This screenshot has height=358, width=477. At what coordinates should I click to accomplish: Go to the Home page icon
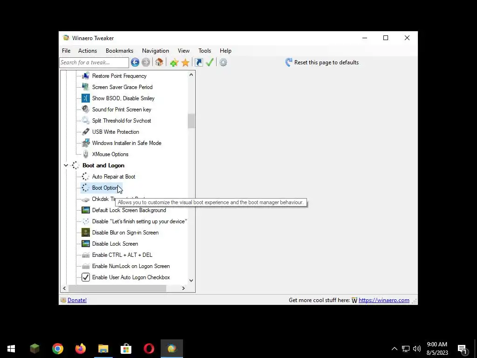159,62
